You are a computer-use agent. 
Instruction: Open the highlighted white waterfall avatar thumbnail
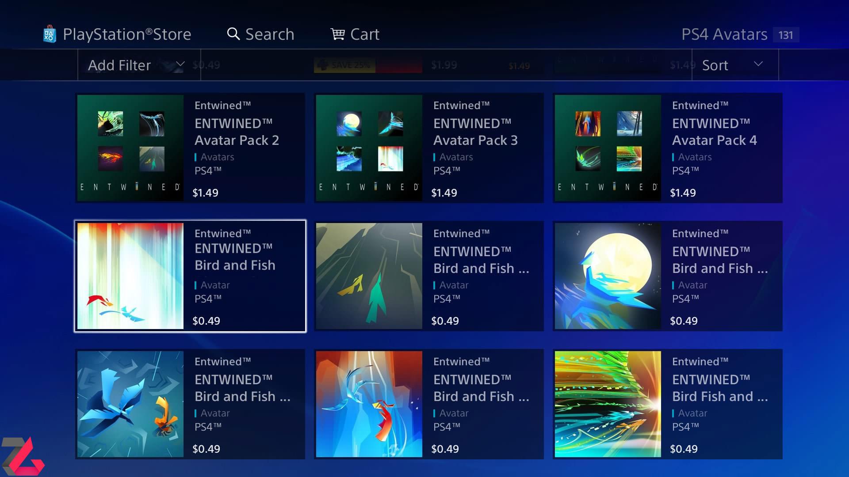(130, 276)
